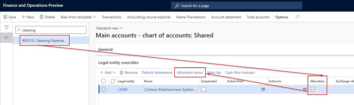Click the Search for a page field
Viewport: 354px width, 105px height.
coord(236,6)
